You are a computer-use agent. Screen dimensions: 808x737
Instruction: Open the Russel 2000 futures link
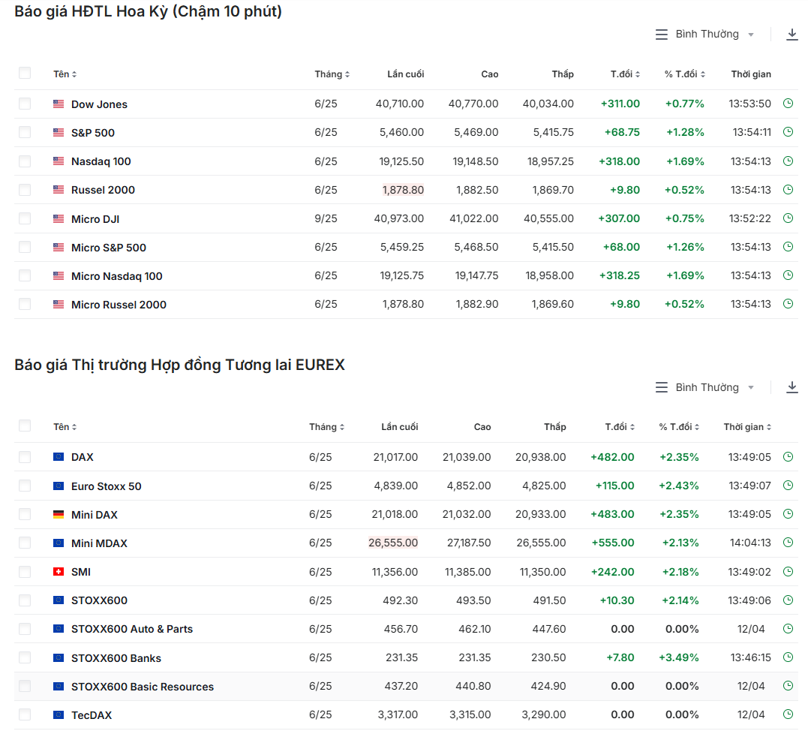pos(103,190)
